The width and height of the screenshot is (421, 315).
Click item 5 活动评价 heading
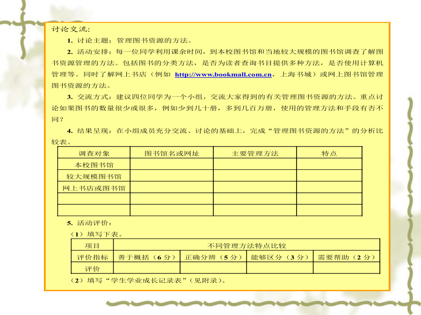click(89, 223)
